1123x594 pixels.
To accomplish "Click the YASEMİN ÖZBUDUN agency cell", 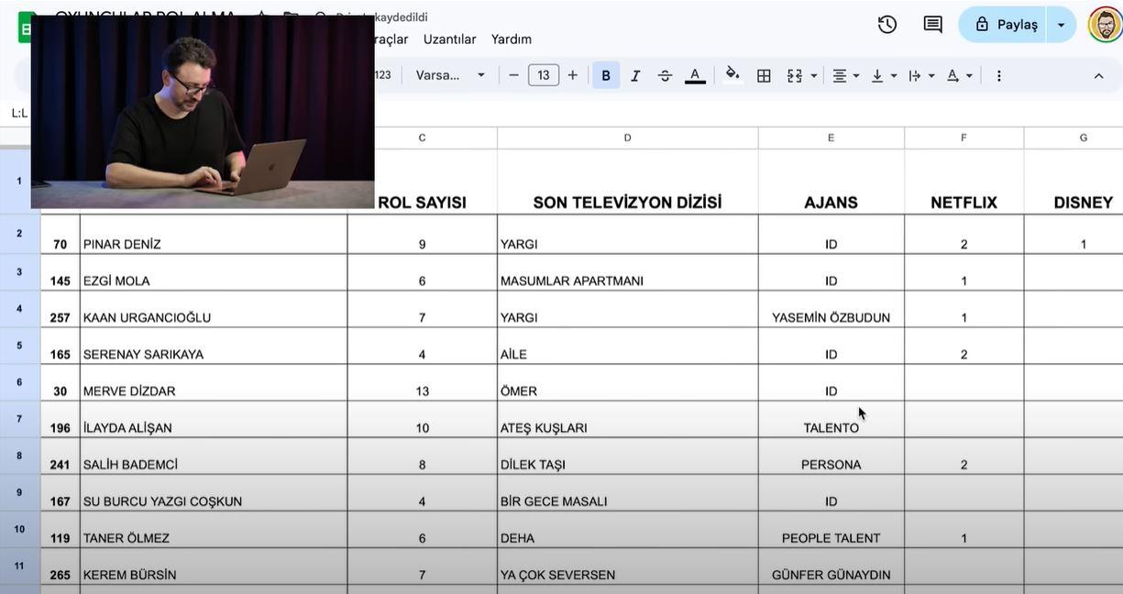I will tap(831, 309).
